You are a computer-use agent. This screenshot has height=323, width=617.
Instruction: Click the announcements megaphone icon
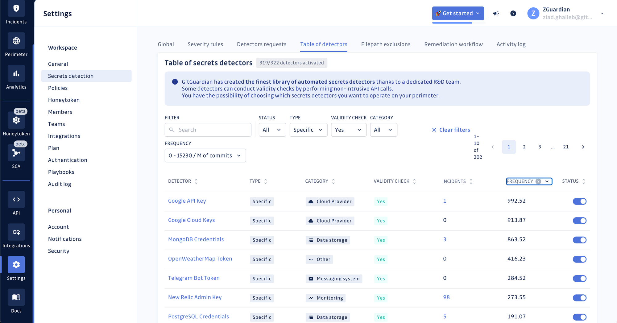496,14
